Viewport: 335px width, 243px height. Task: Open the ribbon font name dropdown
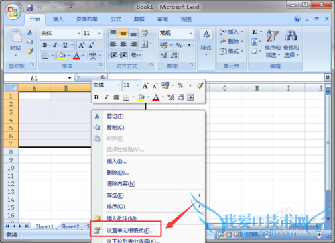[78, 33]
